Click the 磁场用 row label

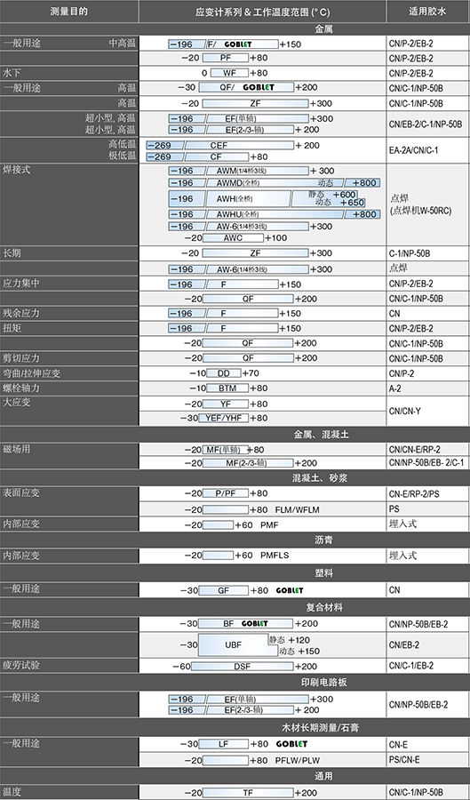(x=16, y=449)
